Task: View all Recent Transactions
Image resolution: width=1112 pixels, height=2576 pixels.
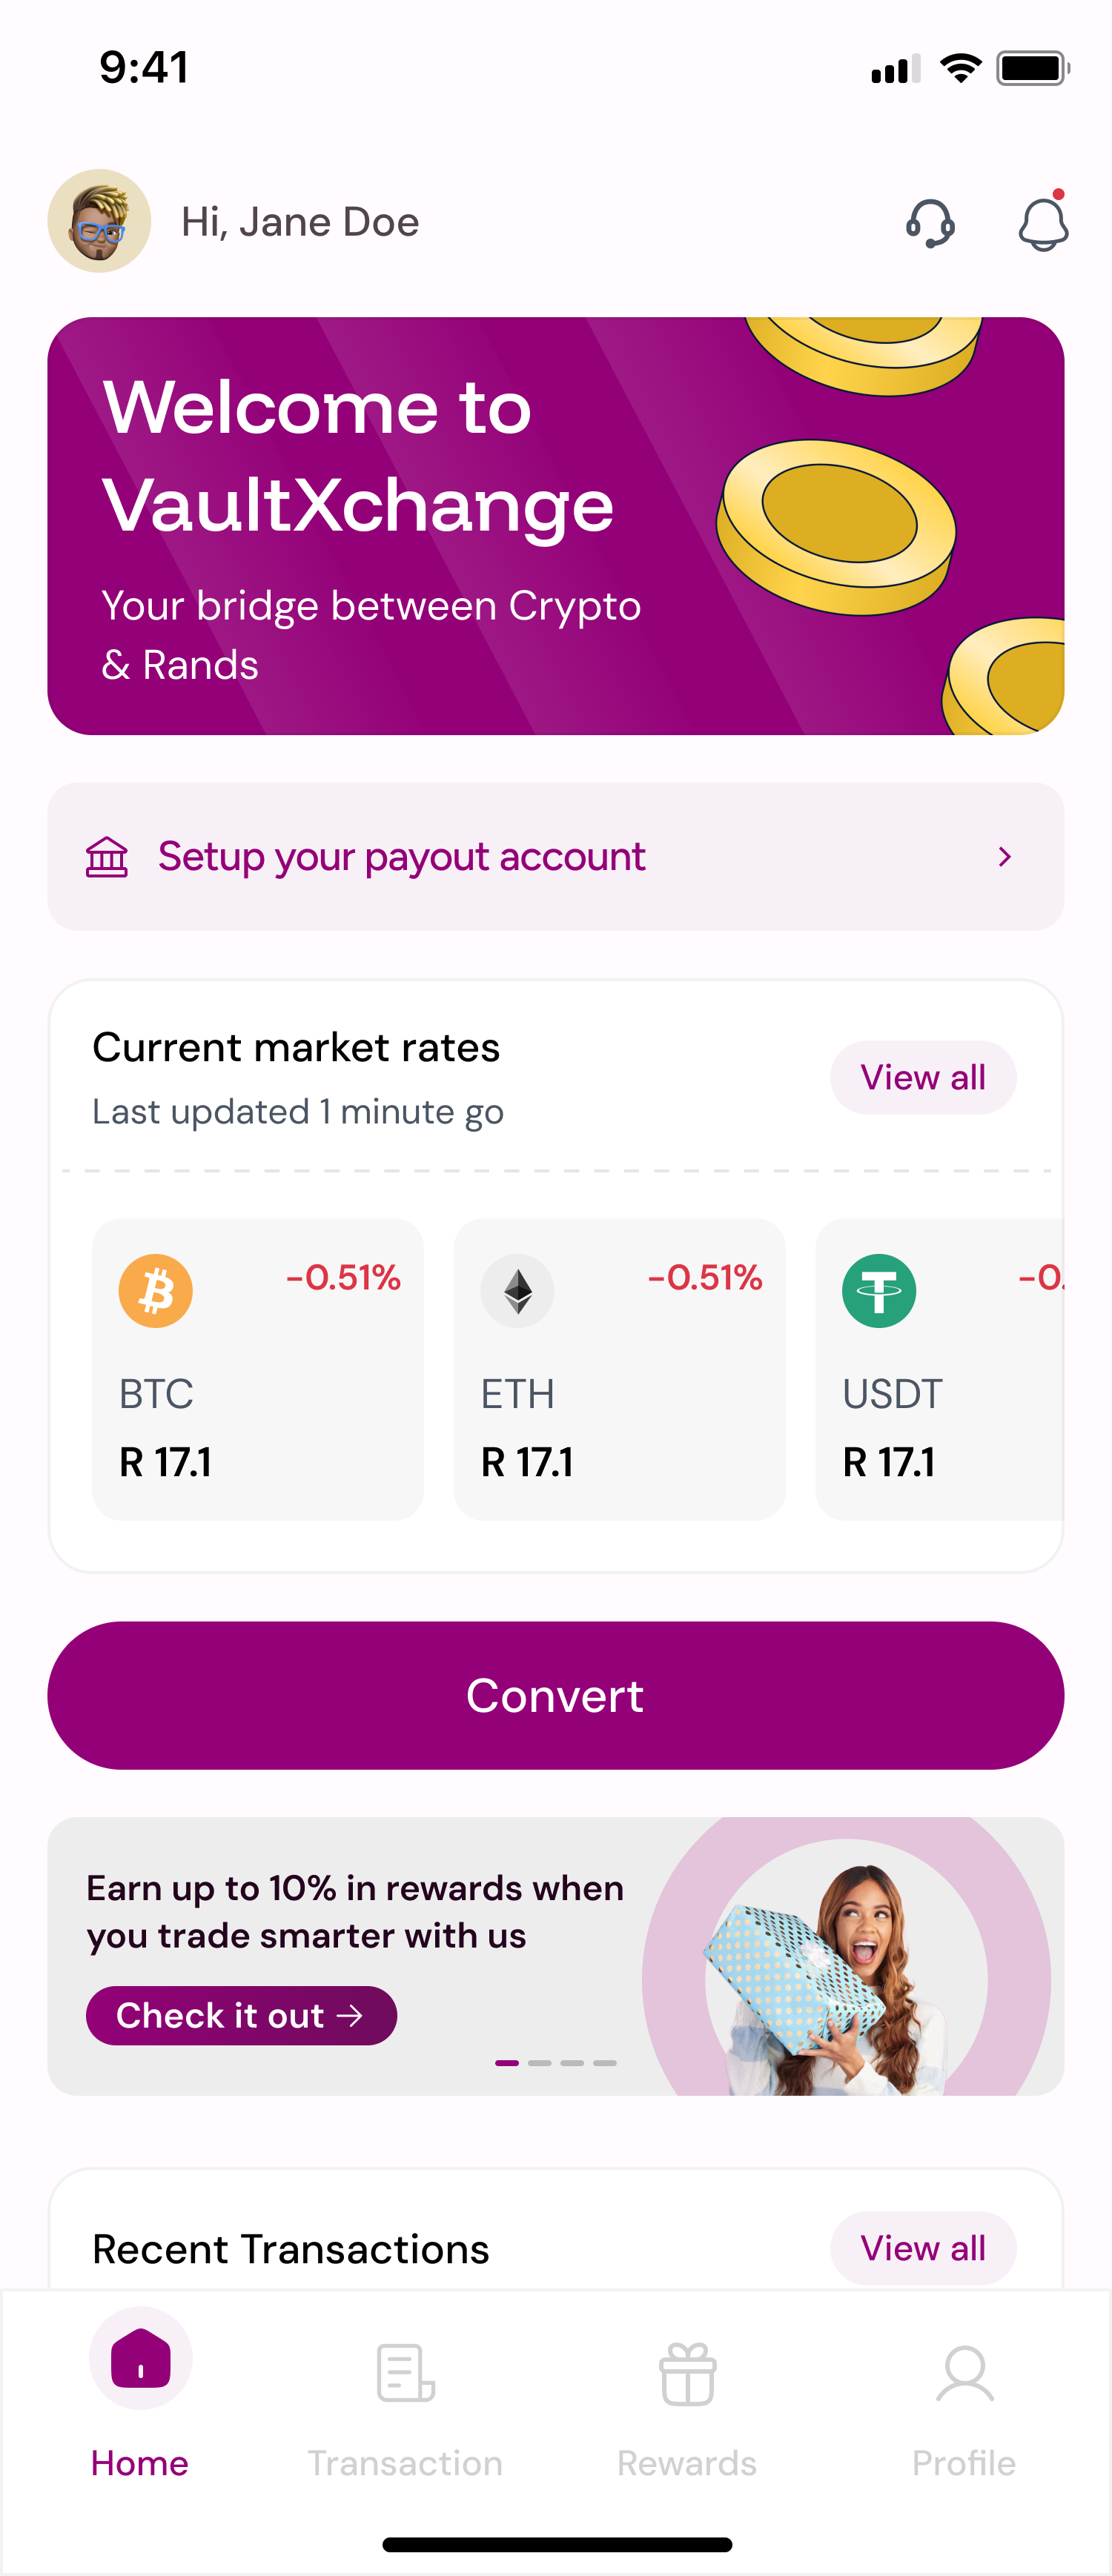Action: click(923, 2248)
